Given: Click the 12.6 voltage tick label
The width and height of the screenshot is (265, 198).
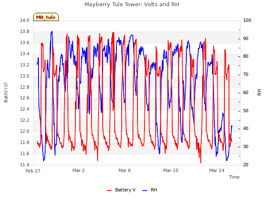Looking at the screenshot, I should point(25,98).
